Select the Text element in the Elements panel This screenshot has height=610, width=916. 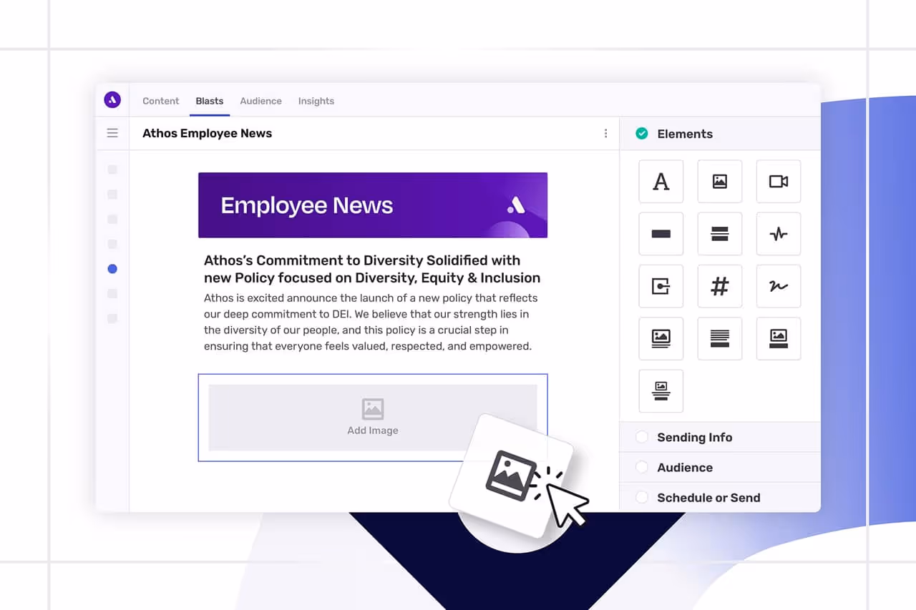point(661,181)
